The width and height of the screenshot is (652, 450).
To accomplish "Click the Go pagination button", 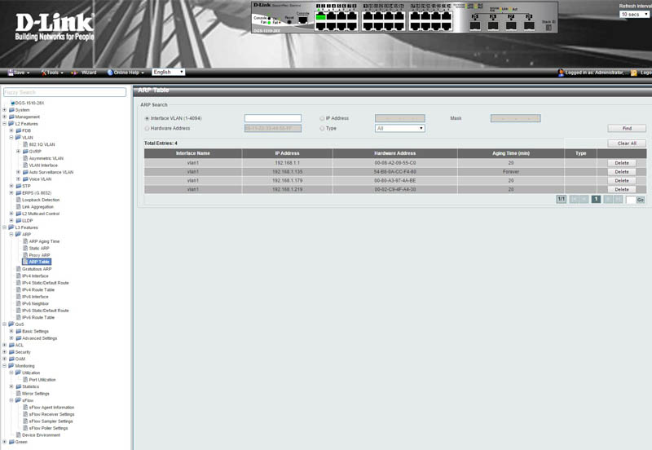I will (641, 200).
